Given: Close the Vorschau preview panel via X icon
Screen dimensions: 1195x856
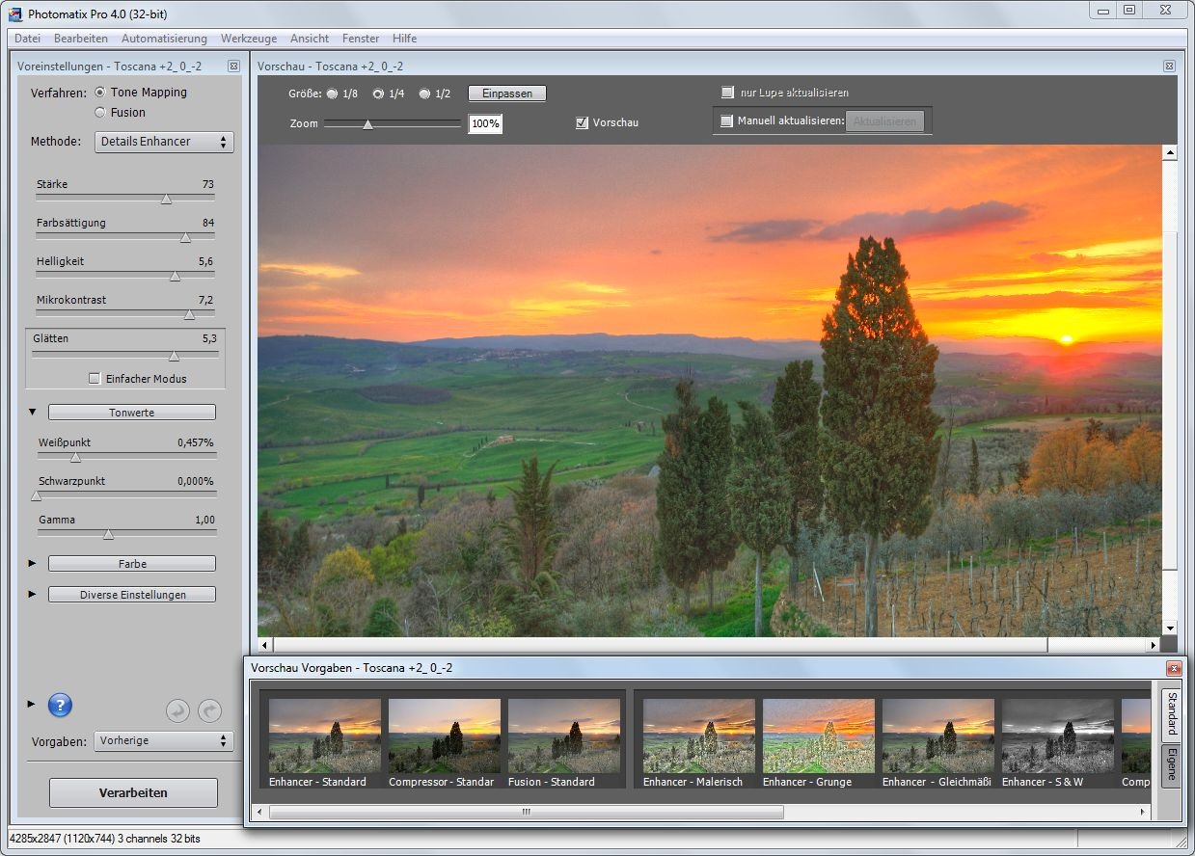Looking at the screenshot, I should 1169,67.
